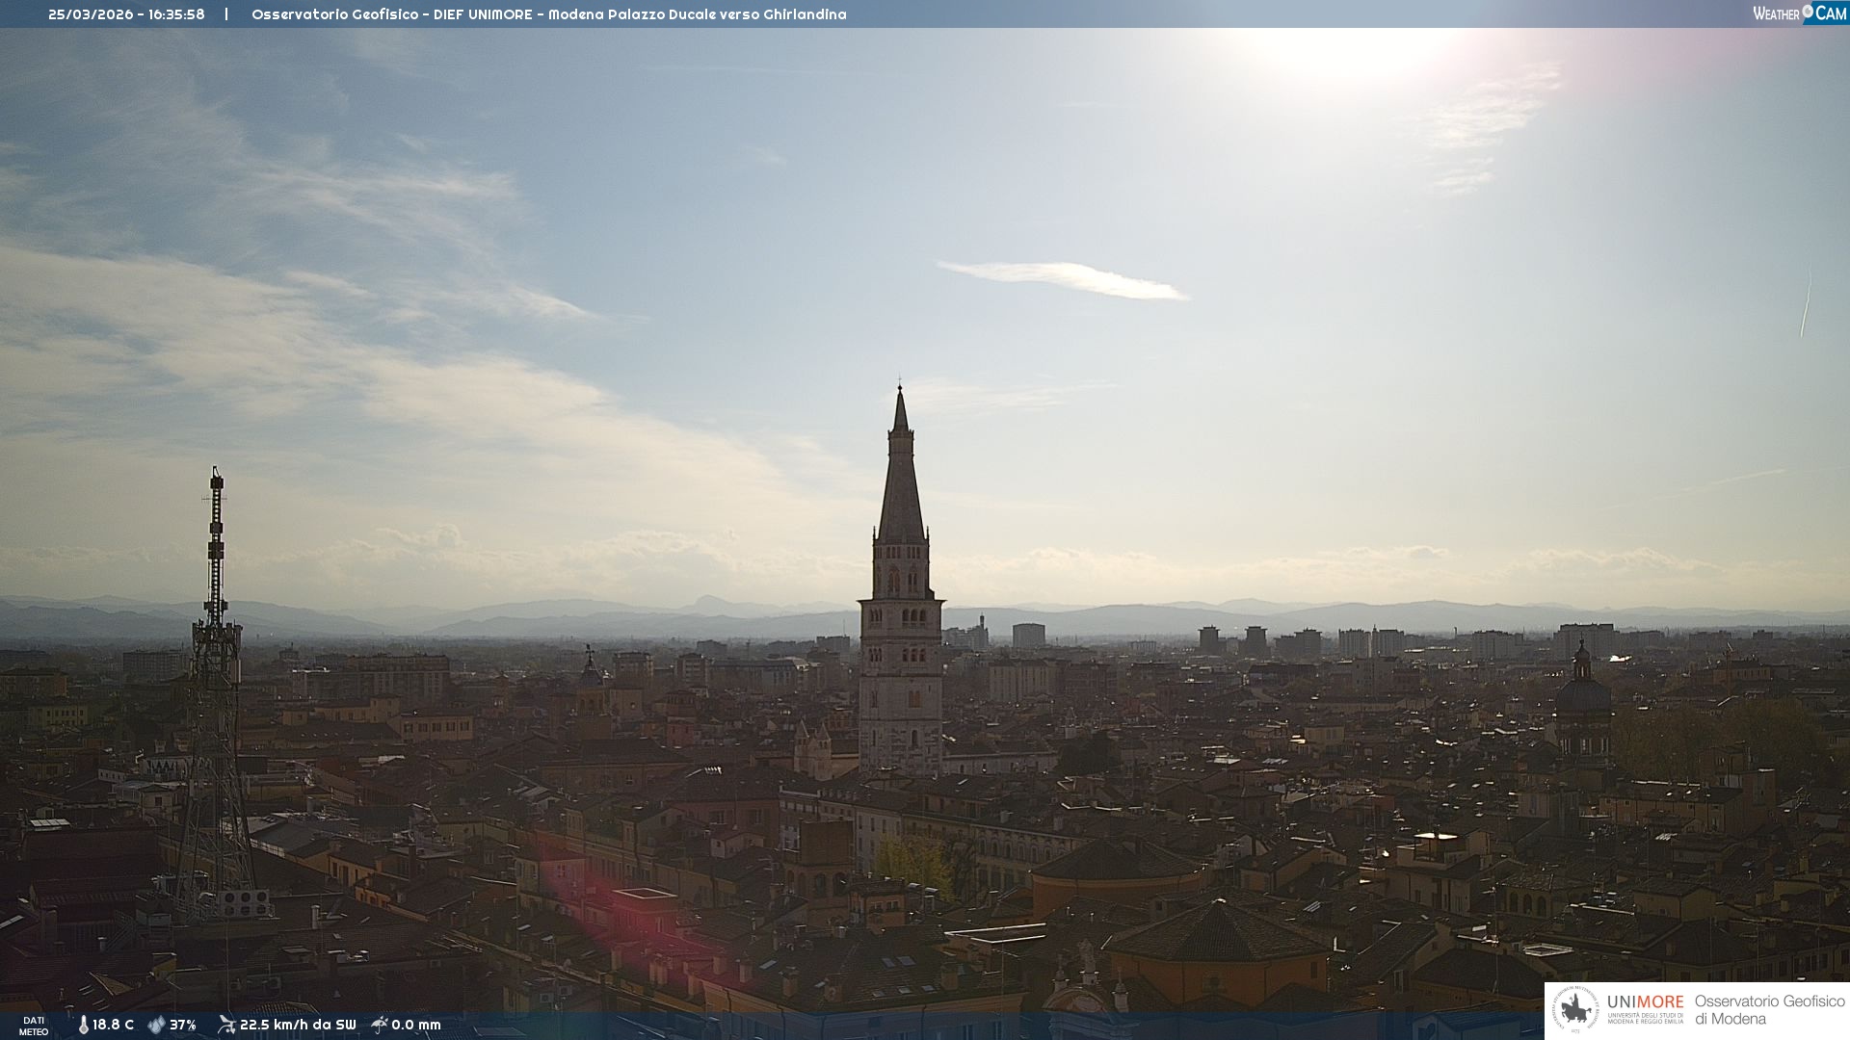Click the rain umbrella precipitation icon
Image resolution: width=1850 pixels, height=1040 pixels.
pyautogui.click(x=380, y=1025)
